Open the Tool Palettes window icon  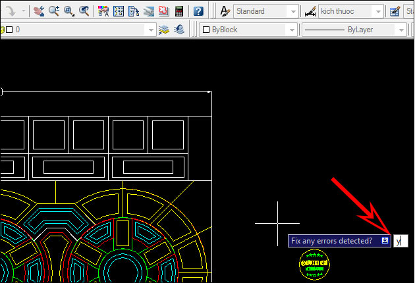pos(134,11)
